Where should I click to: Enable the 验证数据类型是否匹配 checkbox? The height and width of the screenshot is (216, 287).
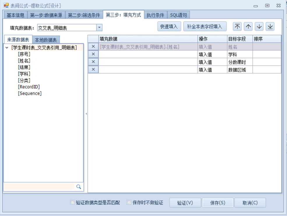(x=72, y=203)
